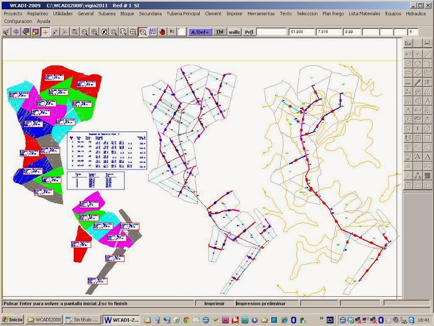Click the empty field right of 'Prfl'
The width and height of the screenshot is (434, 326).
point(271,32)
